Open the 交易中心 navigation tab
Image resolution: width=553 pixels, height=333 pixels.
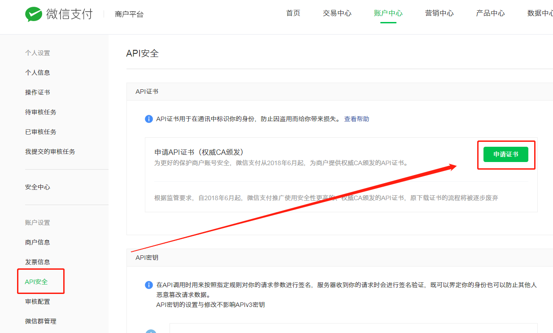pyautogui.click(x=337, y=13)
